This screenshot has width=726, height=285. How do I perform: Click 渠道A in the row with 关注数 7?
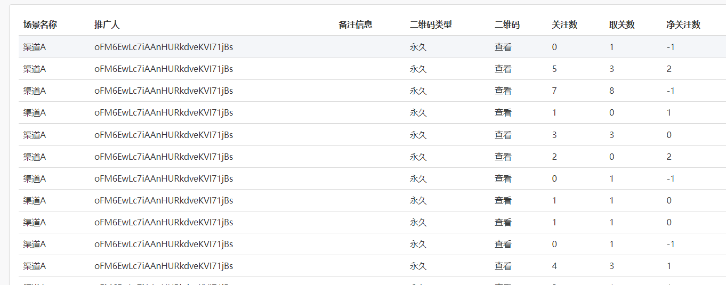35,91
